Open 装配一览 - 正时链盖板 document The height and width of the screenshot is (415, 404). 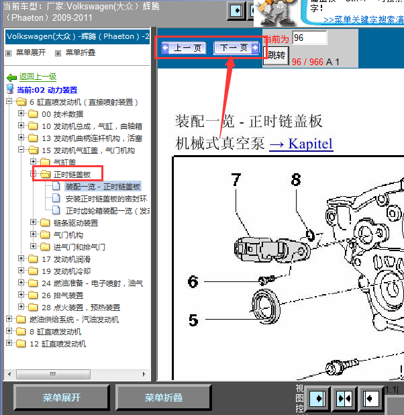pos(103,187)
